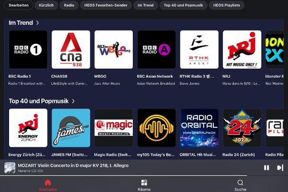Expand the Im Trend section chevron

click(x=38, y=23)
